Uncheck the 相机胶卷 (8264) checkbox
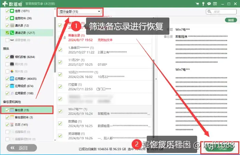The width and height of the screenshot is (240, 155). (7, 57)
